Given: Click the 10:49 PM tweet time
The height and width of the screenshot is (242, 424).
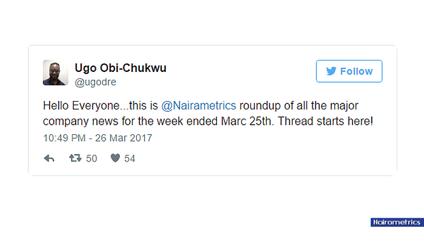Looking at the screenshot, I should point(64,138).
